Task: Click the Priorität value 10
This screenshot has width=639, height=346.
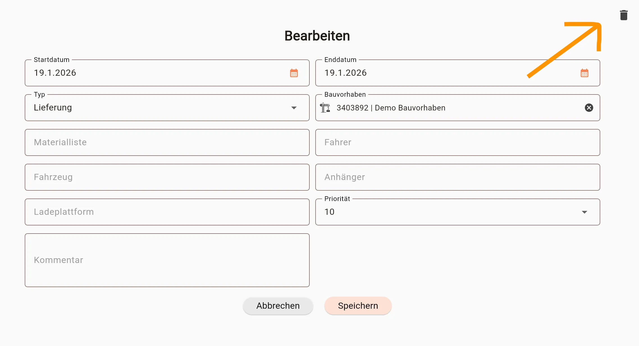Action: [x=329, y=212]
